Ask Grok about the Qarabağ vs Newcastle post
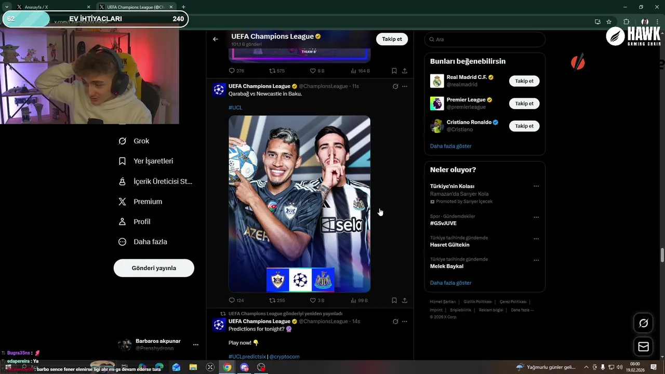Viewport: 665px width, 374px height. point(395,86)
